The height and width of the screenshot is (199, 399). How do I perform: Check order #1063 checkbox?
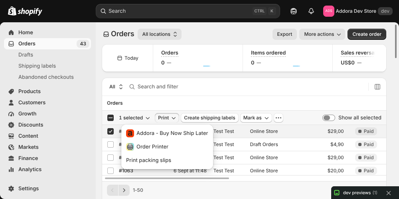pos(111,171)
